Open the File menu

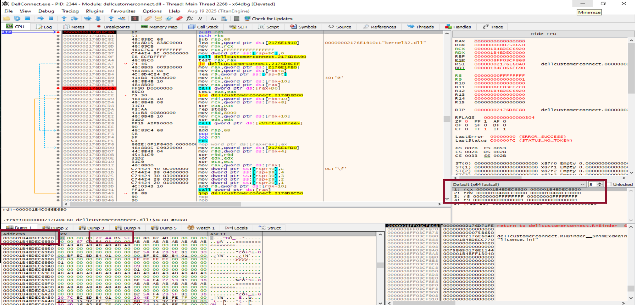point(8,11)
